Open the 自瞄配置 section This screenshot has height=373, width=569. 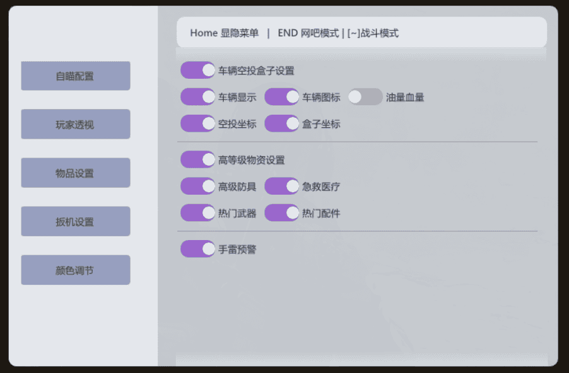(x=76, y=76)
